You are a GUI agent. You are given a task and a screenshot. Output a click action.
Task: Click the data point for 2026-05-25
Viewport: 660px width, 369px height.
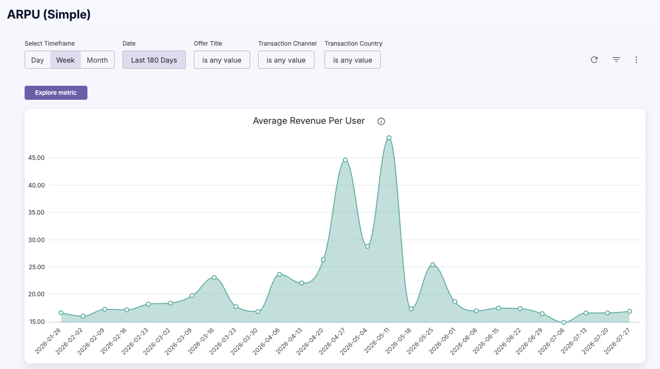tap(432, 265)
